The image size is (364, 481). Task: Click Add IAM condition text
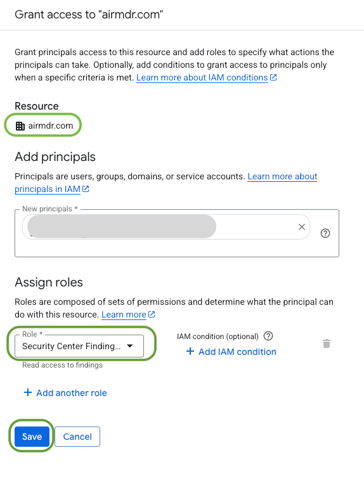pyautogui.click(x=237, y=352)
